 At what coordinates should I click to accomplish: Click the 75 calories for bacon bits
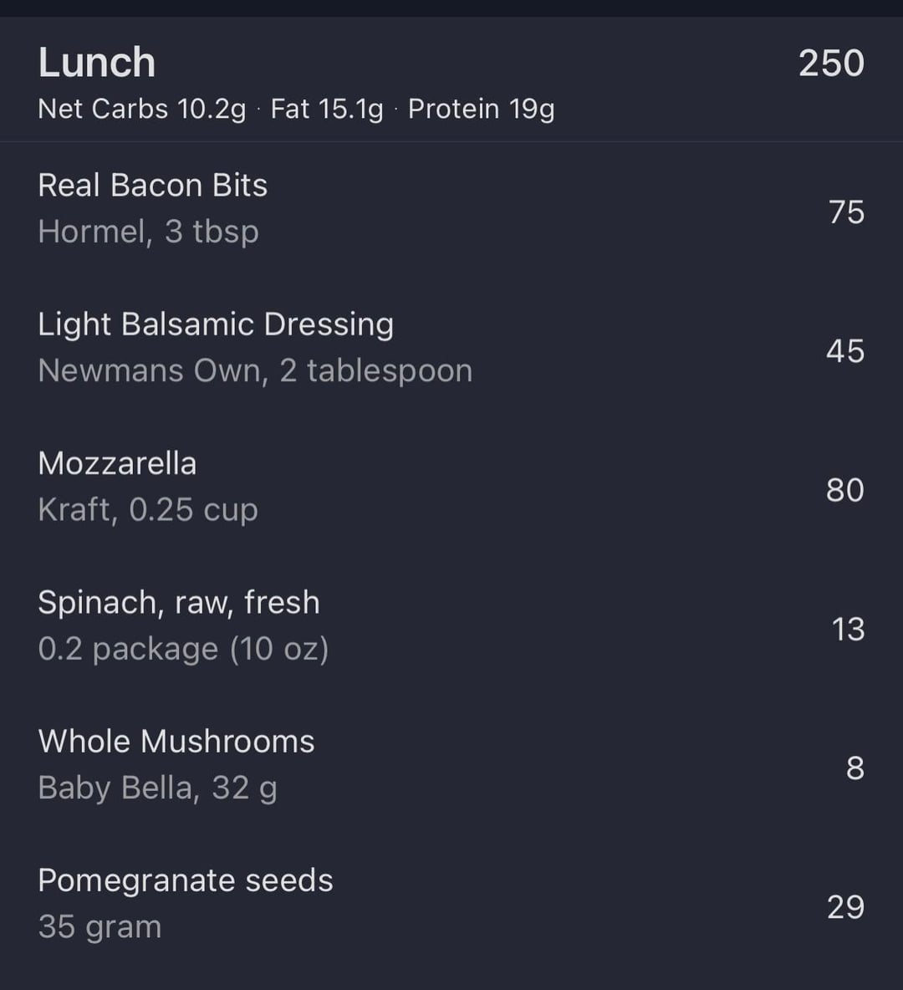(846, 212)
